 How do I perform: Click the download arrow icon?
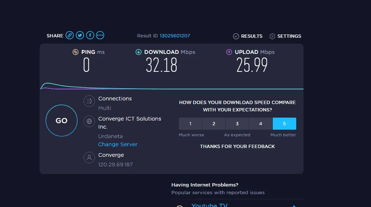click(x=139, y=52)
